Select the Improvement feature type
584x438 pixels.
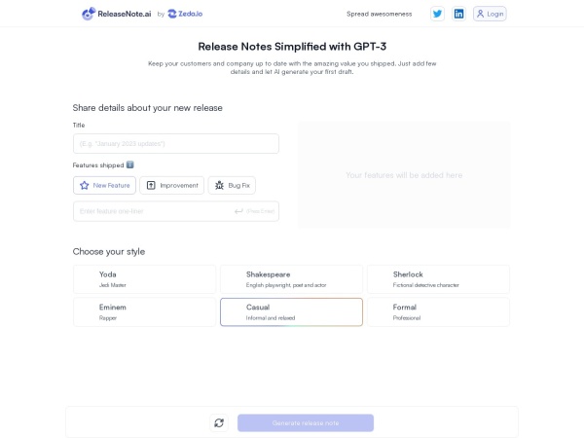(x=171, y=185)
